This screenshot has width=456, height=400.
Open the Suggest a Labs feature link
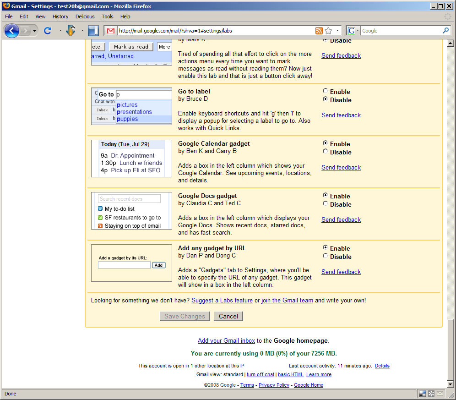[222, 301]
